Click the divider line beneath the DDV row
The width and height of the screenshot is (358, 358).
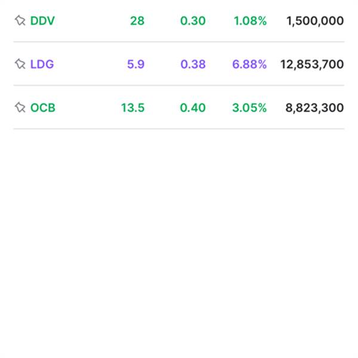coord(179,42)
